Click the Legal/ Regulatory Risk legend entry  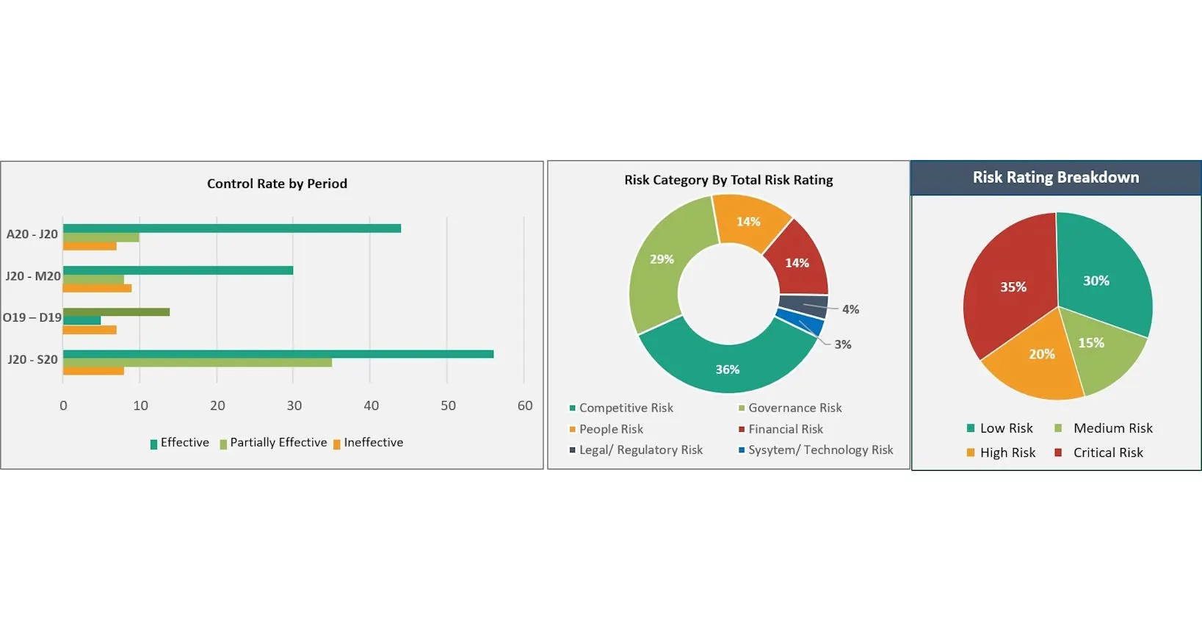click(636, 450)
